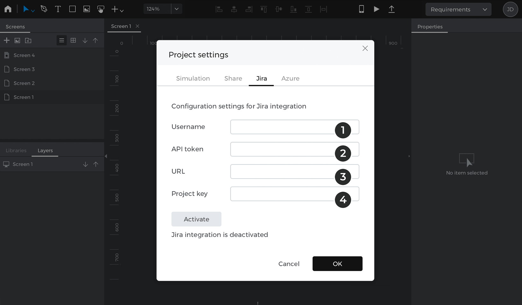This screenshot has width=522, height=305.
Task: Expand the zoom level dropdown
Action: coord(177,9)
